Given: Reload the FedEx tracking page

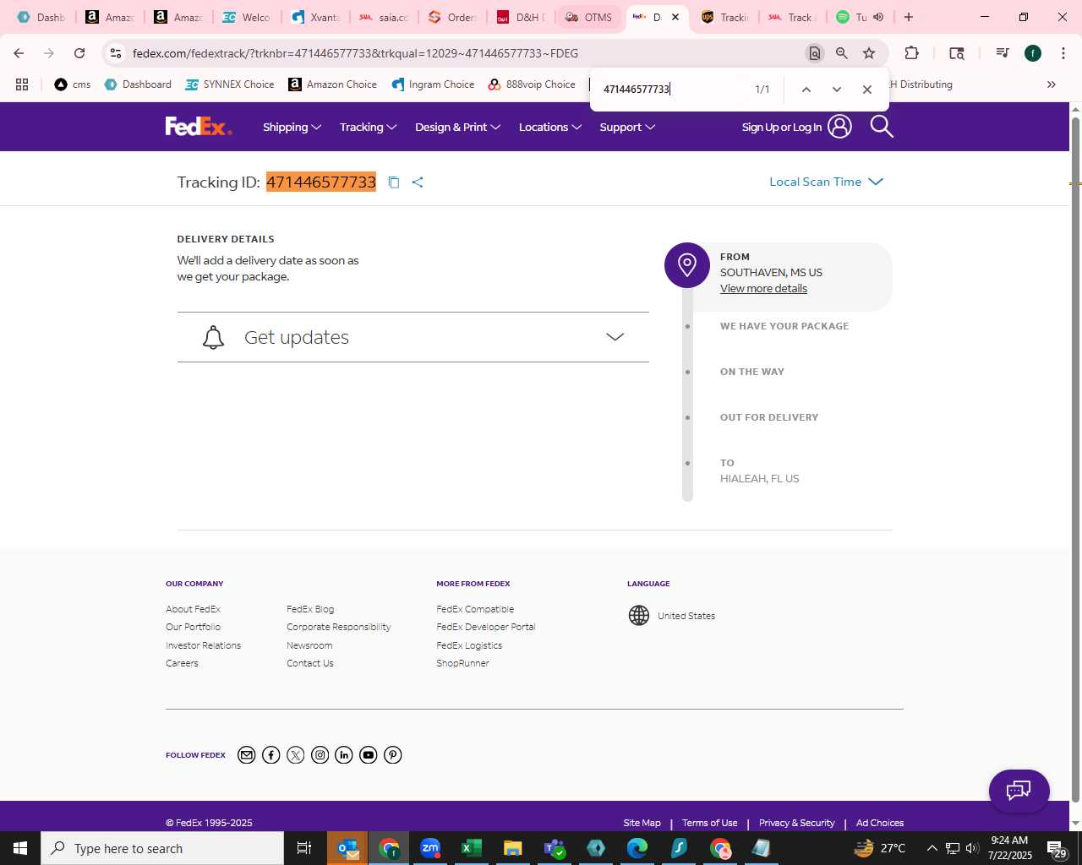Looking at the screenshot, I should pos(79,53).
